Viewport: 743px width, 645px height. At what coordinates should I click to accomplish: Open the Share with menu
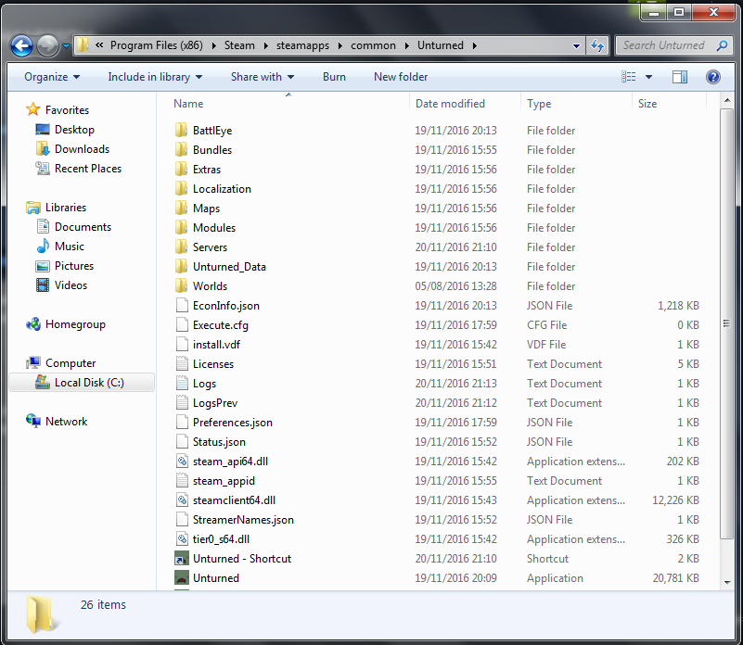(x=262, y=77)
